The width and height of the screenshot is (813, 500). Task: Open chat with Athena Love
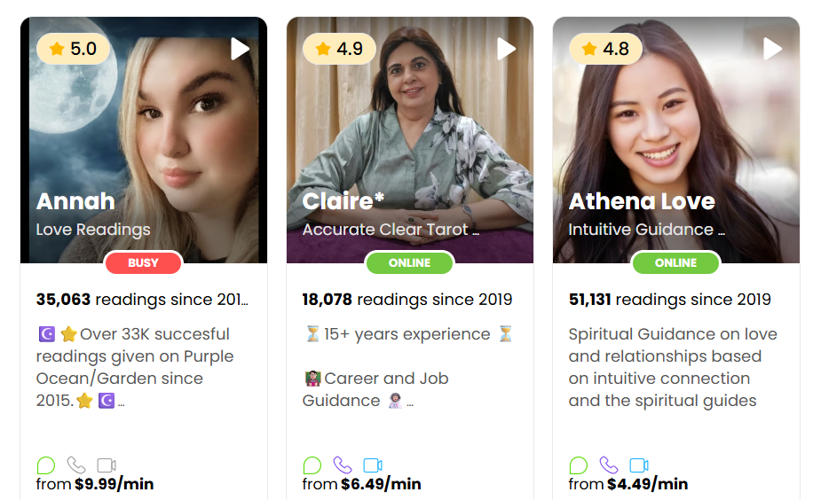coord(579,465)
